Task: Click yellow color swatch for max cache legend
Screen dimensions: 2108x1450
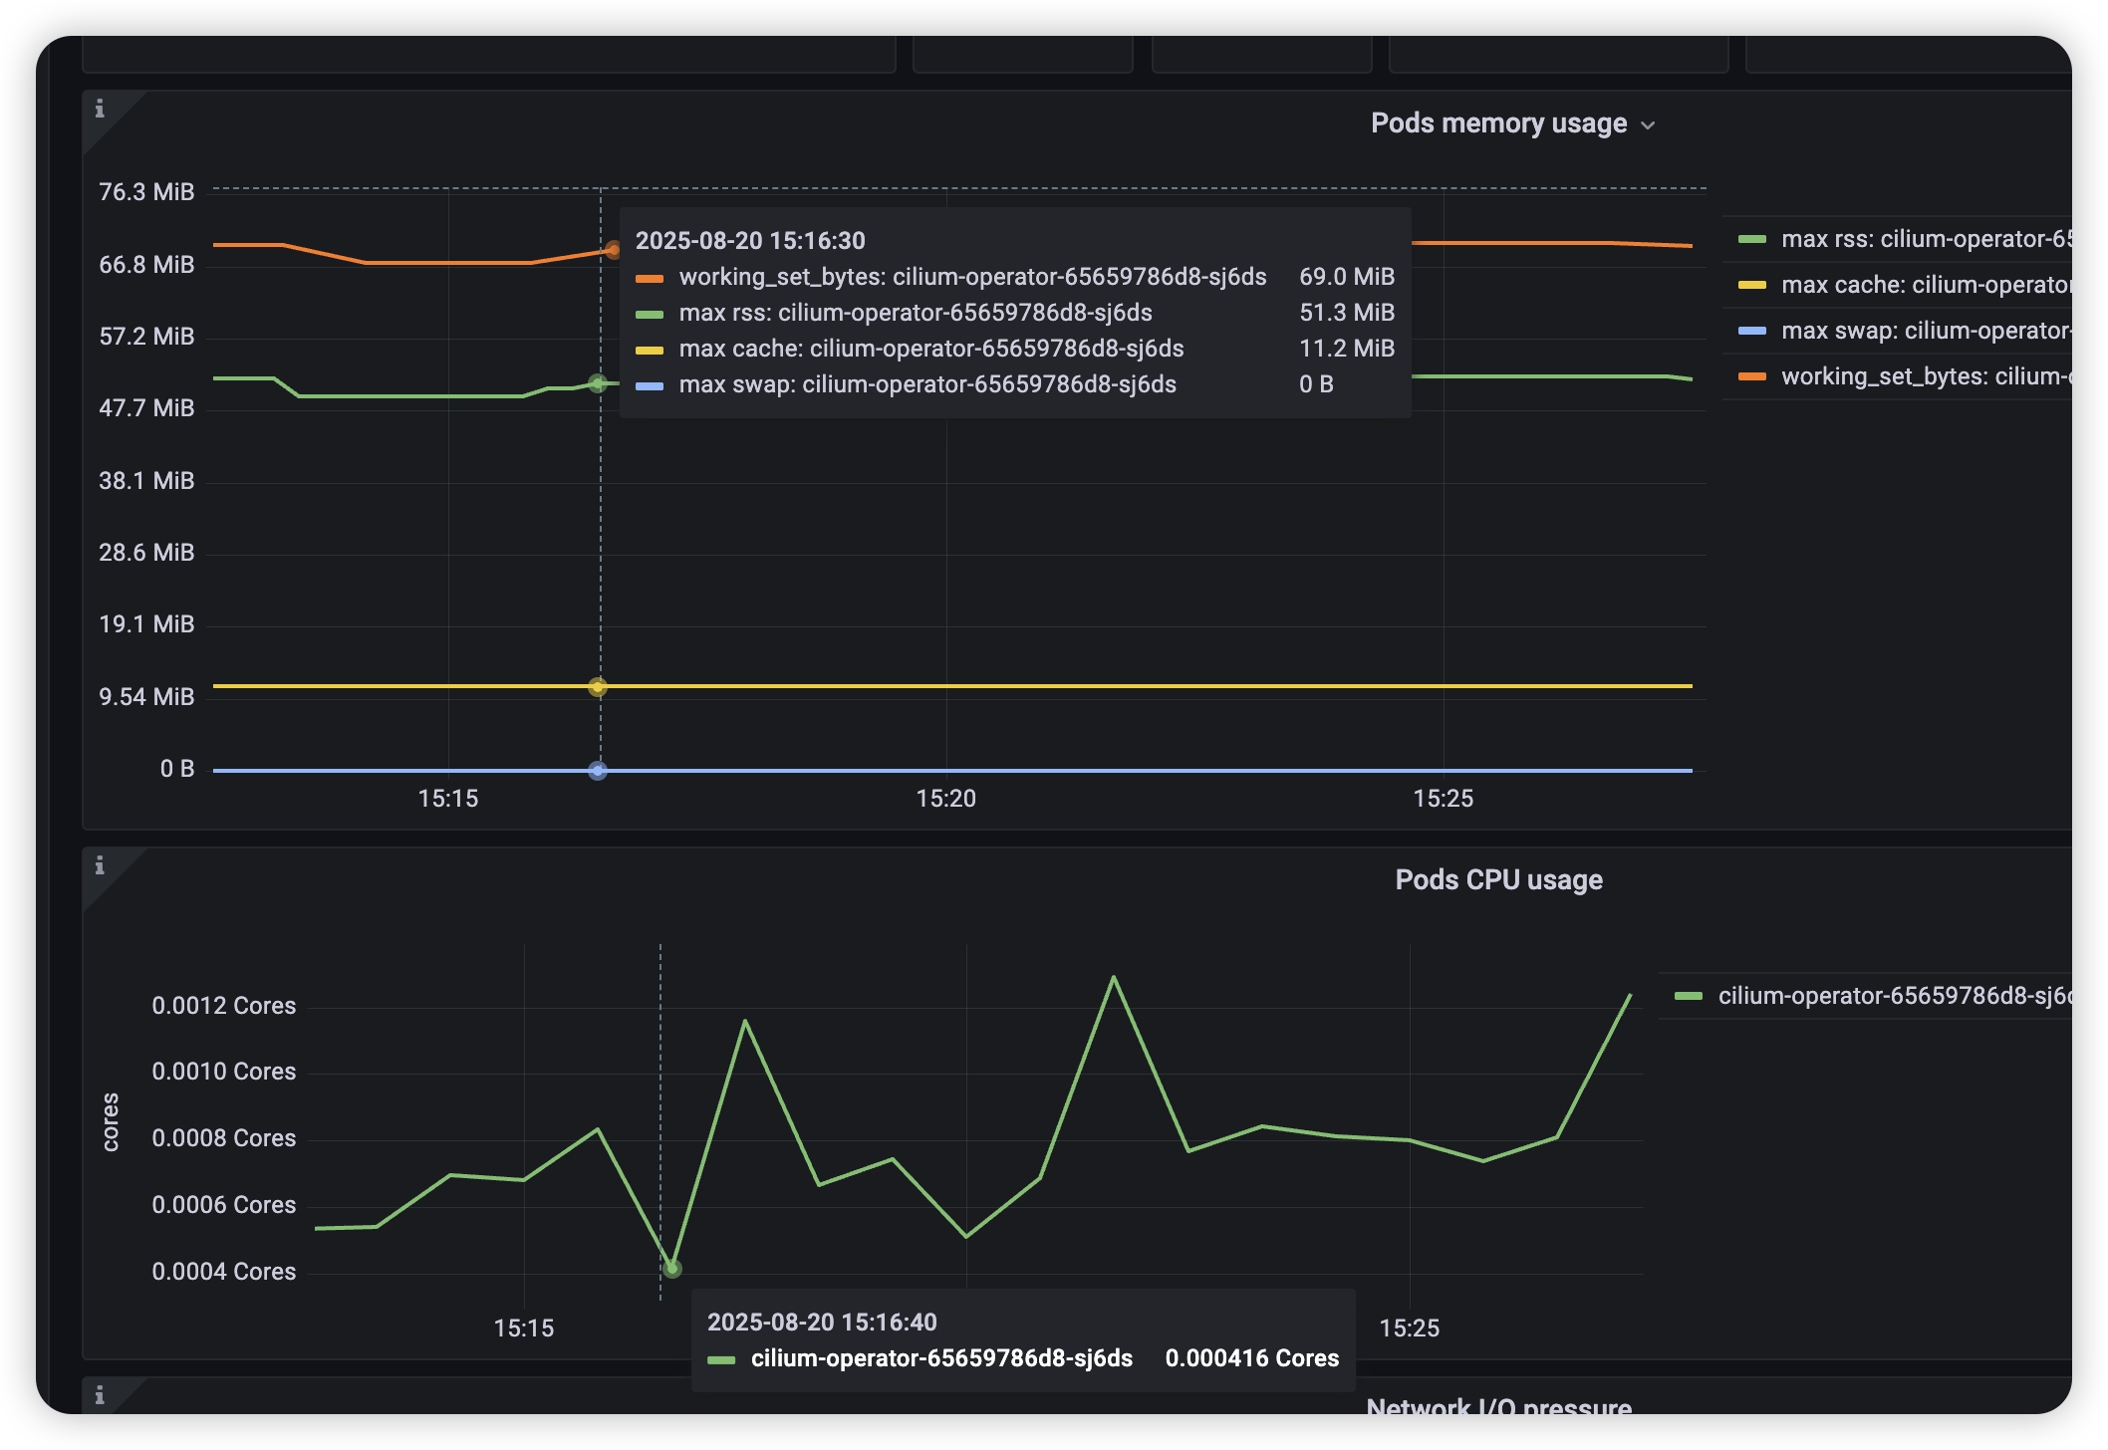Action: click(x=1751, y=285)
